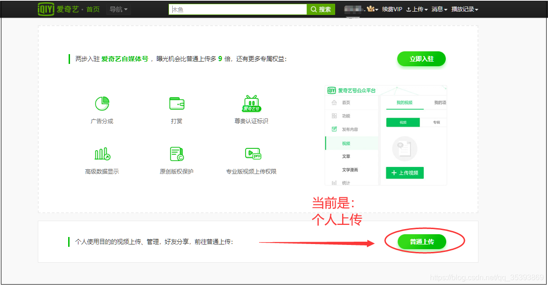
Task: Click the 打赏 label
Action: [x=176, y=121]
